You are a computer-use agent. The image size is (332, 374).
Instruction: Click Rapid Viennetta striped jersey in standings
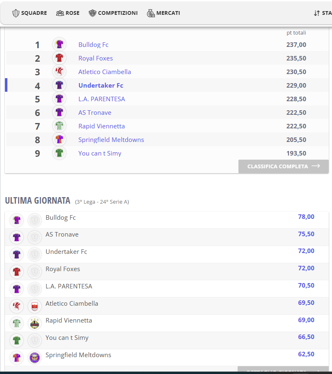(x=59, y=126)
